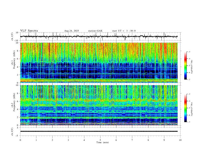Click the ch.2 colorbar log(PSD) label
Viewport: 203px width, 157px height.
click(x=192, y=109)
